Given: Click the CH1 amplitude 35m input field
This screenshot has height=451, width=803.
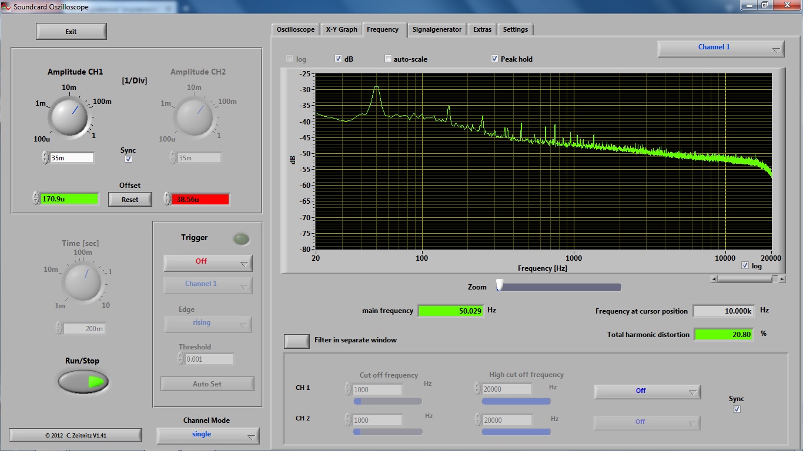Looking at the screenshot, I should 71,157.
